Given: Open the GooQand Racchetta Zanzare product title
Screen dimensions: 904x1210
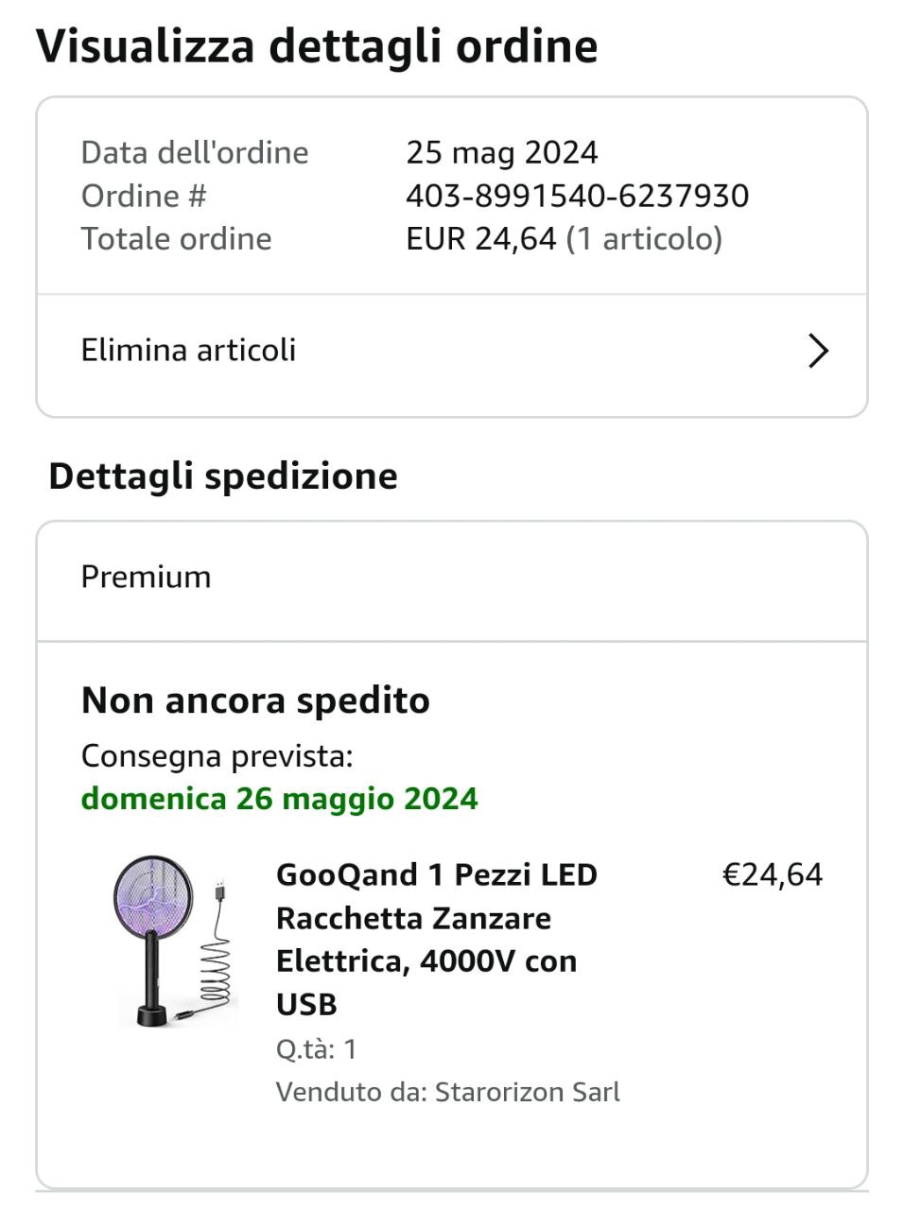Looking at the screenshot, I should pos(436,939).
